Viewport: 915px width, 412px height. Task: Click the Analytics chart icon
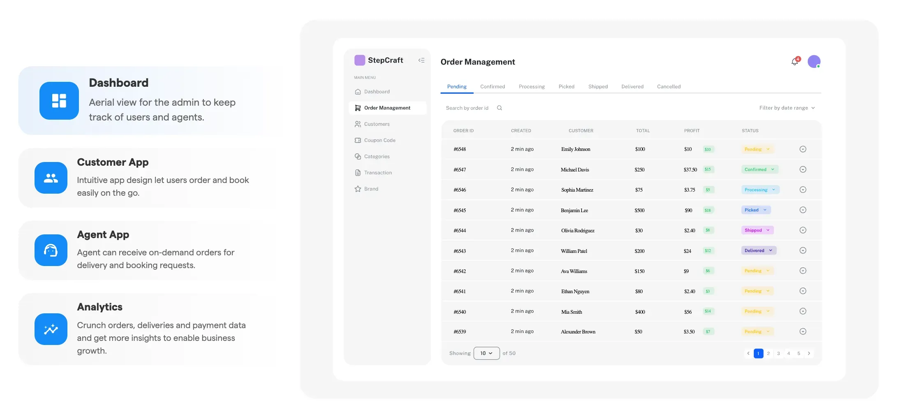[x=51, y=329]
